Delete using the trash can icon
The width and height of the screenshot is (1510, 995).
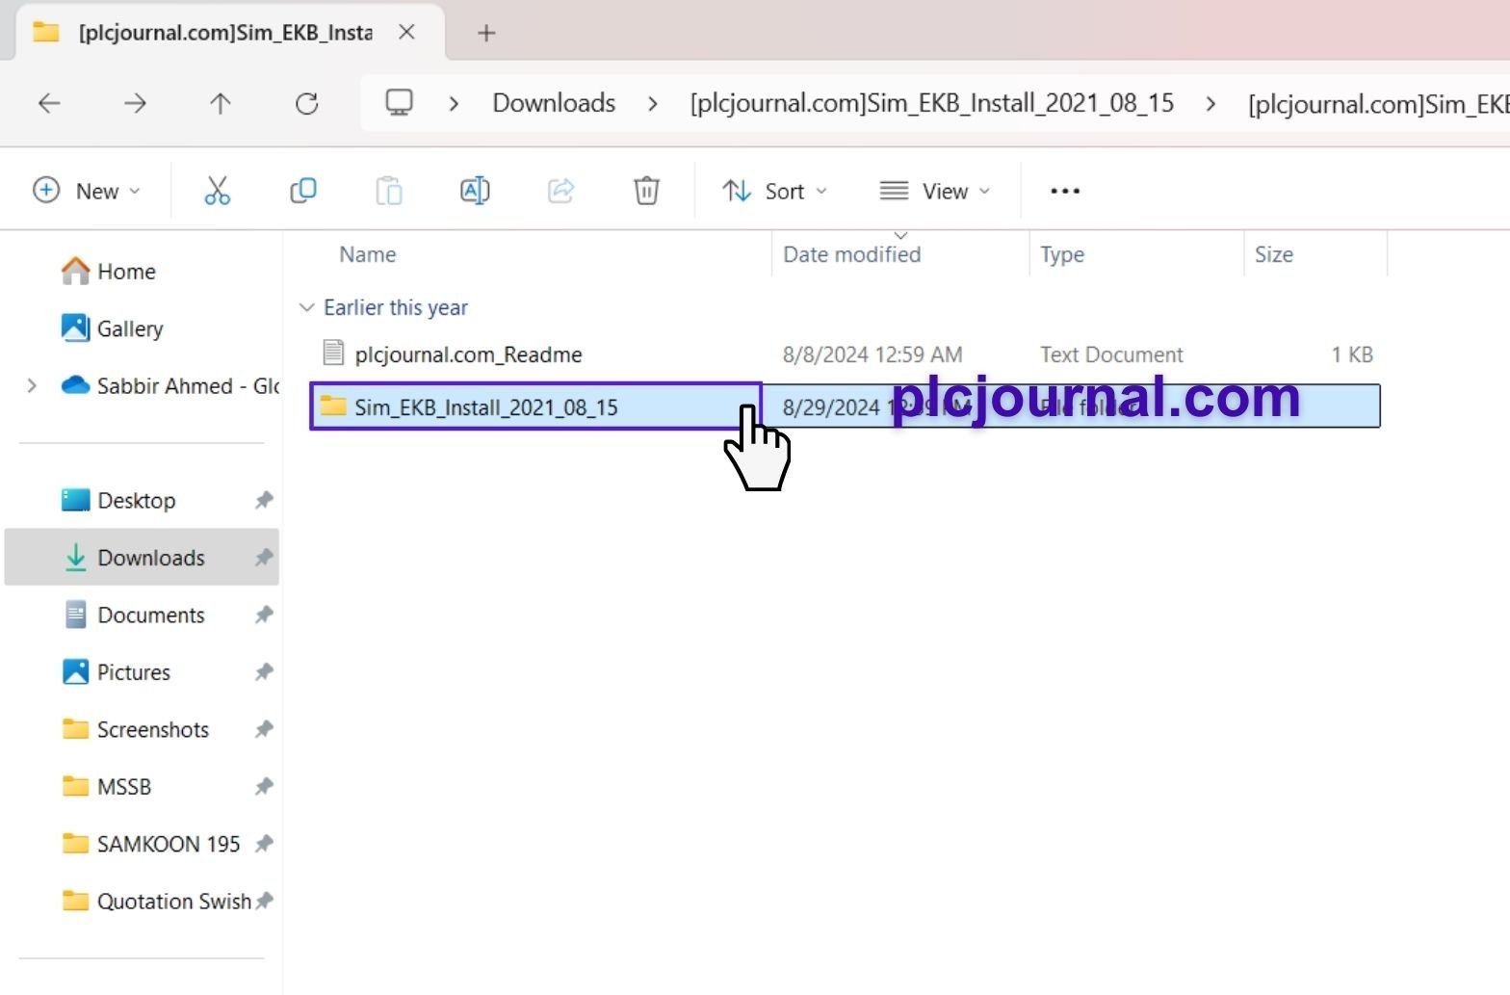pyautogui.click(x=646, y=191)
